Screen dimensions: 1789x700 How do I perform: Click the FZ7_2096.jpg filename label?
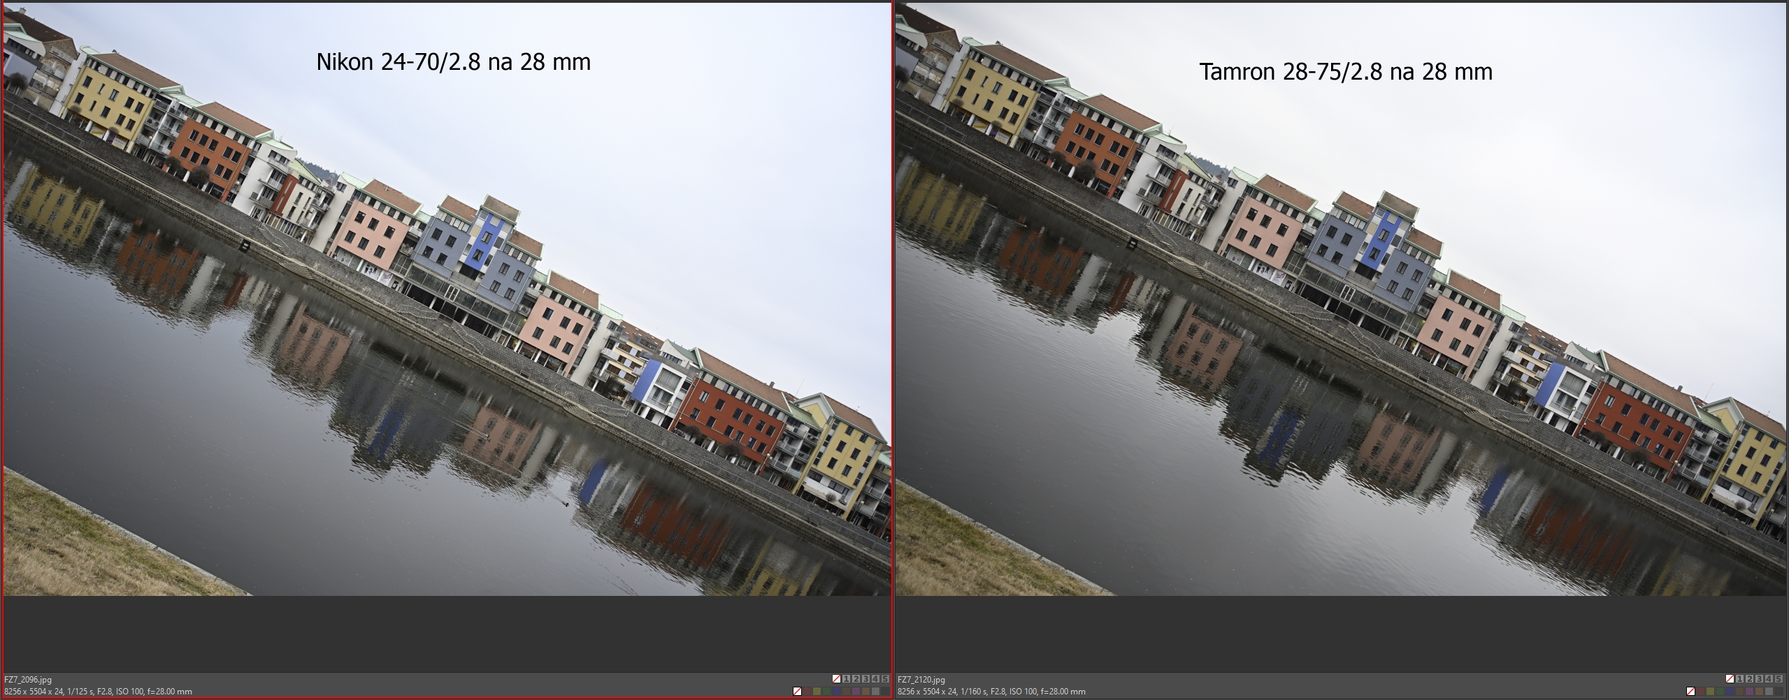pyautogui.click(x=28, y=680)
